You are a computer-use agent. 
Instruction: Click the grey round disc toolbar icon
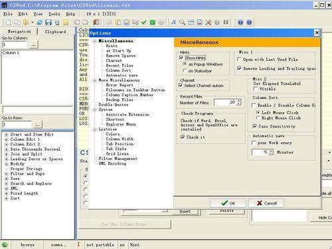click(x=217, y=22)
